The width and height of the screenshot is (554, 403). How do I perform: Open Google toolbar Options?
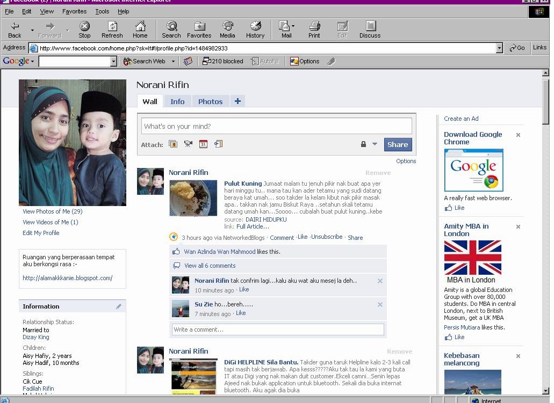click(305, 61)
